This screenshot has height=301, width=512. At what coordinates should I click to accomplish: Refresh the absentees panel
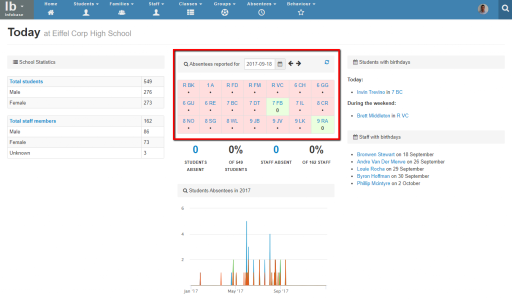[x=327, y=62]
